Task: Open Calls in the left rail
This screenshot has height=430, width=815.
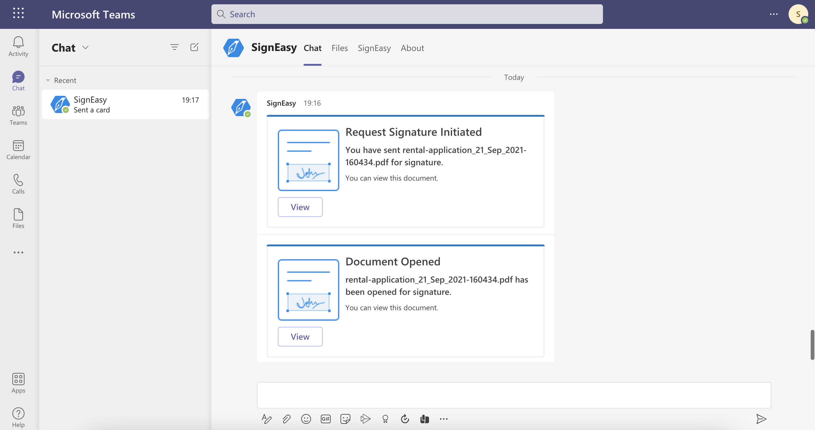Action: coord(18,184)
